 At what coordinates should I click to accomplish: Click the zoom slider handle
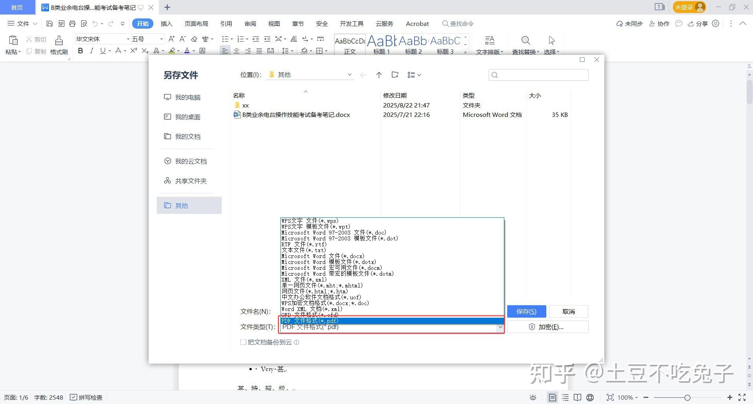(687, 398)
